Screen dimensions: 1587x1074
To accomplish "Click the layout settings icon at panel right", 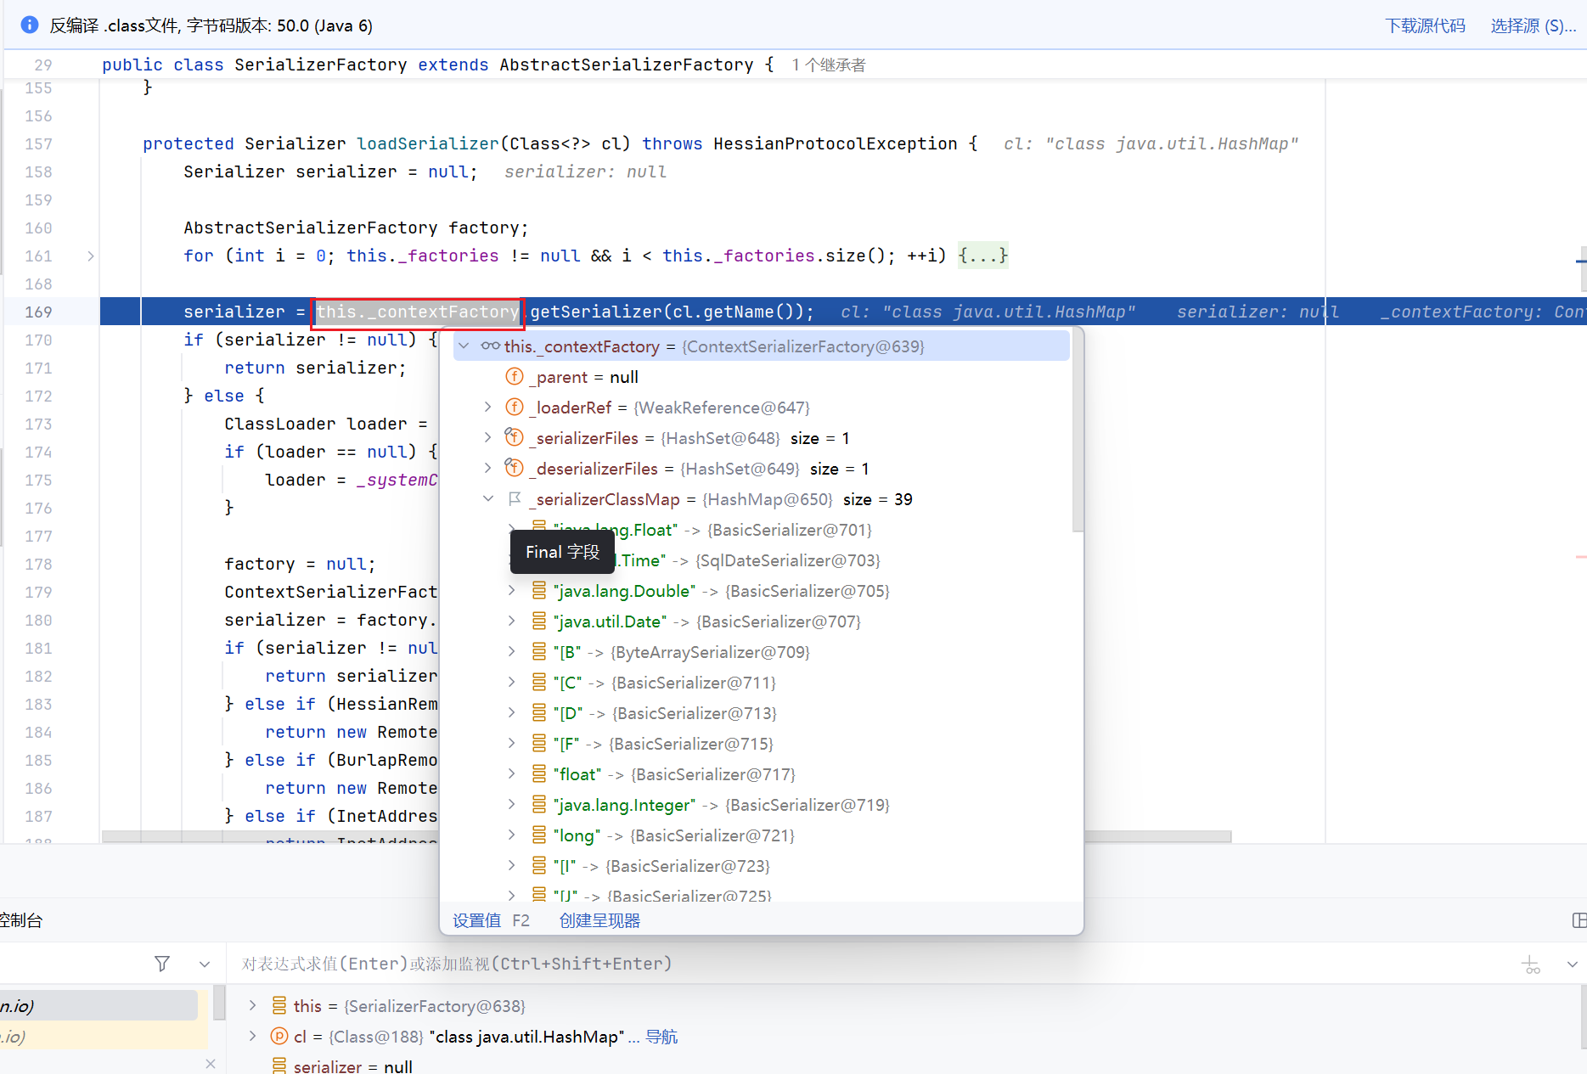I will [x=1579, y=920].
